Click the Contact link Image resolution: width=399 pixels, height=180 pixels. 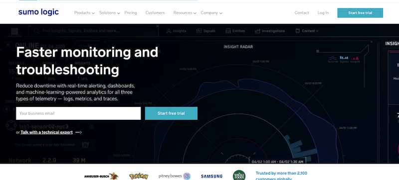pos(302,12)
